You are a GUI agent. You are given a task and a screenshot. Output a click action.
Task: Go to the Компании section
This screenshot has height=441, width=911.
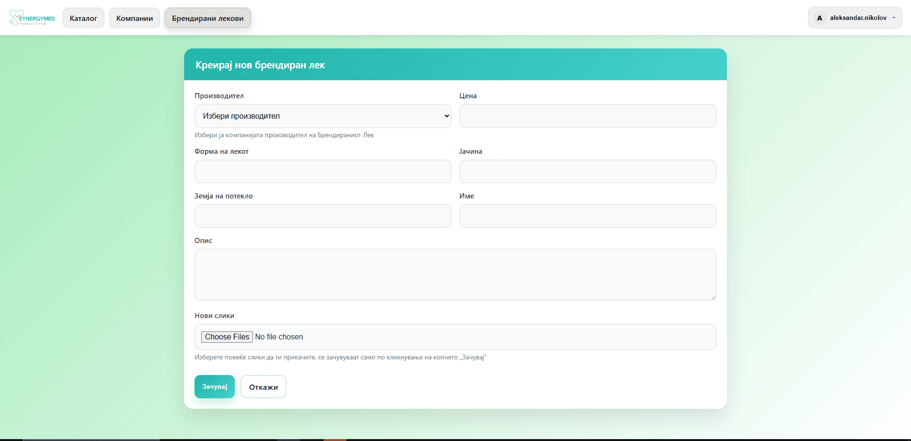(x=134, y=18)
